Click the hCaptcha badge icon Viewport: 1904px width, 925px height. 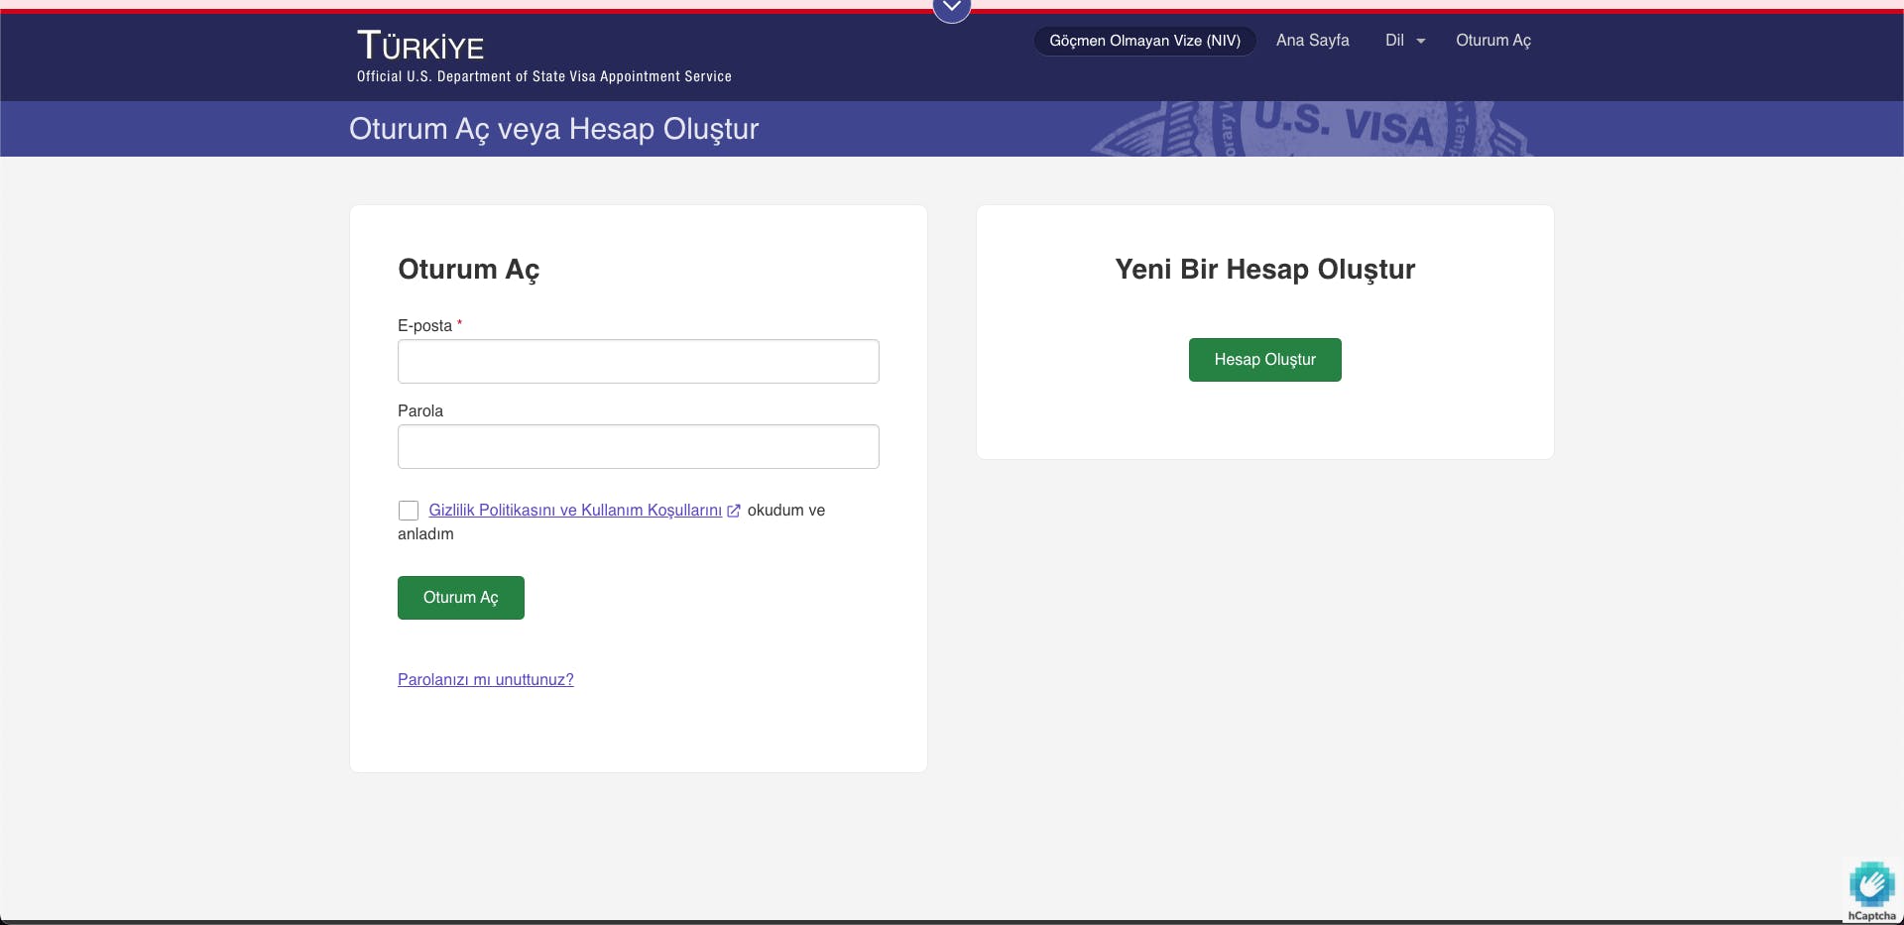(1871, 885)
